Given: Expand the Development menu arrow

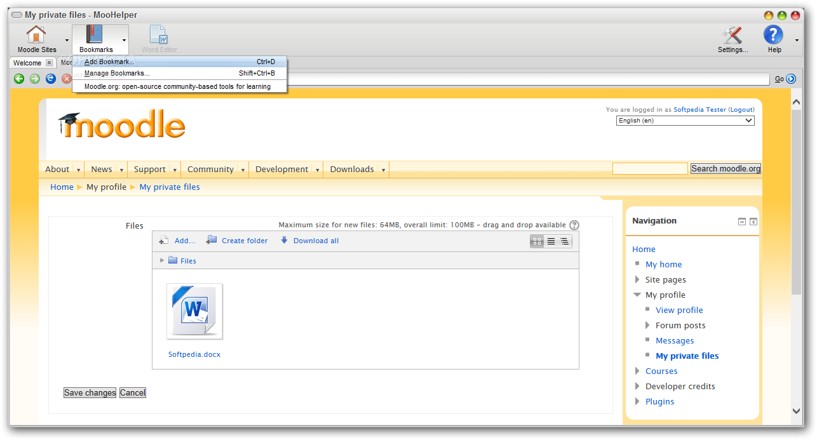Looking at the screenshot, I should coord(317,170).
